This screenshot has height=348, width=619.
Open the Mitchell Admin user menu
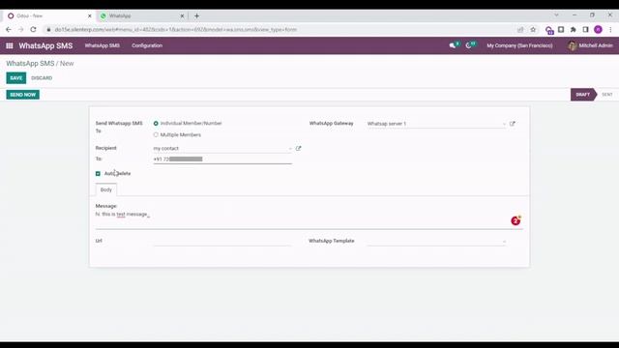point(590,45)
